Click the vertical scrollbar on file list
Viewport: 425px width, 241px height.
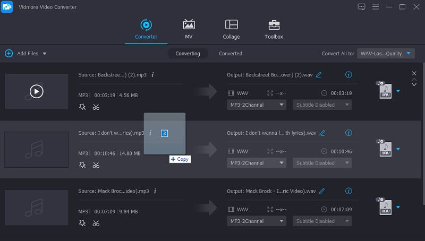(423, 133)
